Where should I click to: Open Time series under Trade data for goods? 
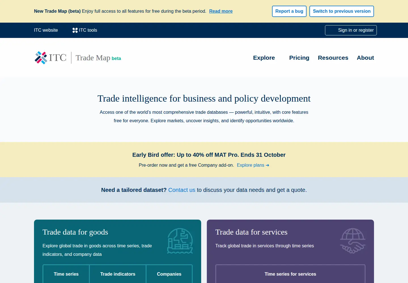click(66, 274)
